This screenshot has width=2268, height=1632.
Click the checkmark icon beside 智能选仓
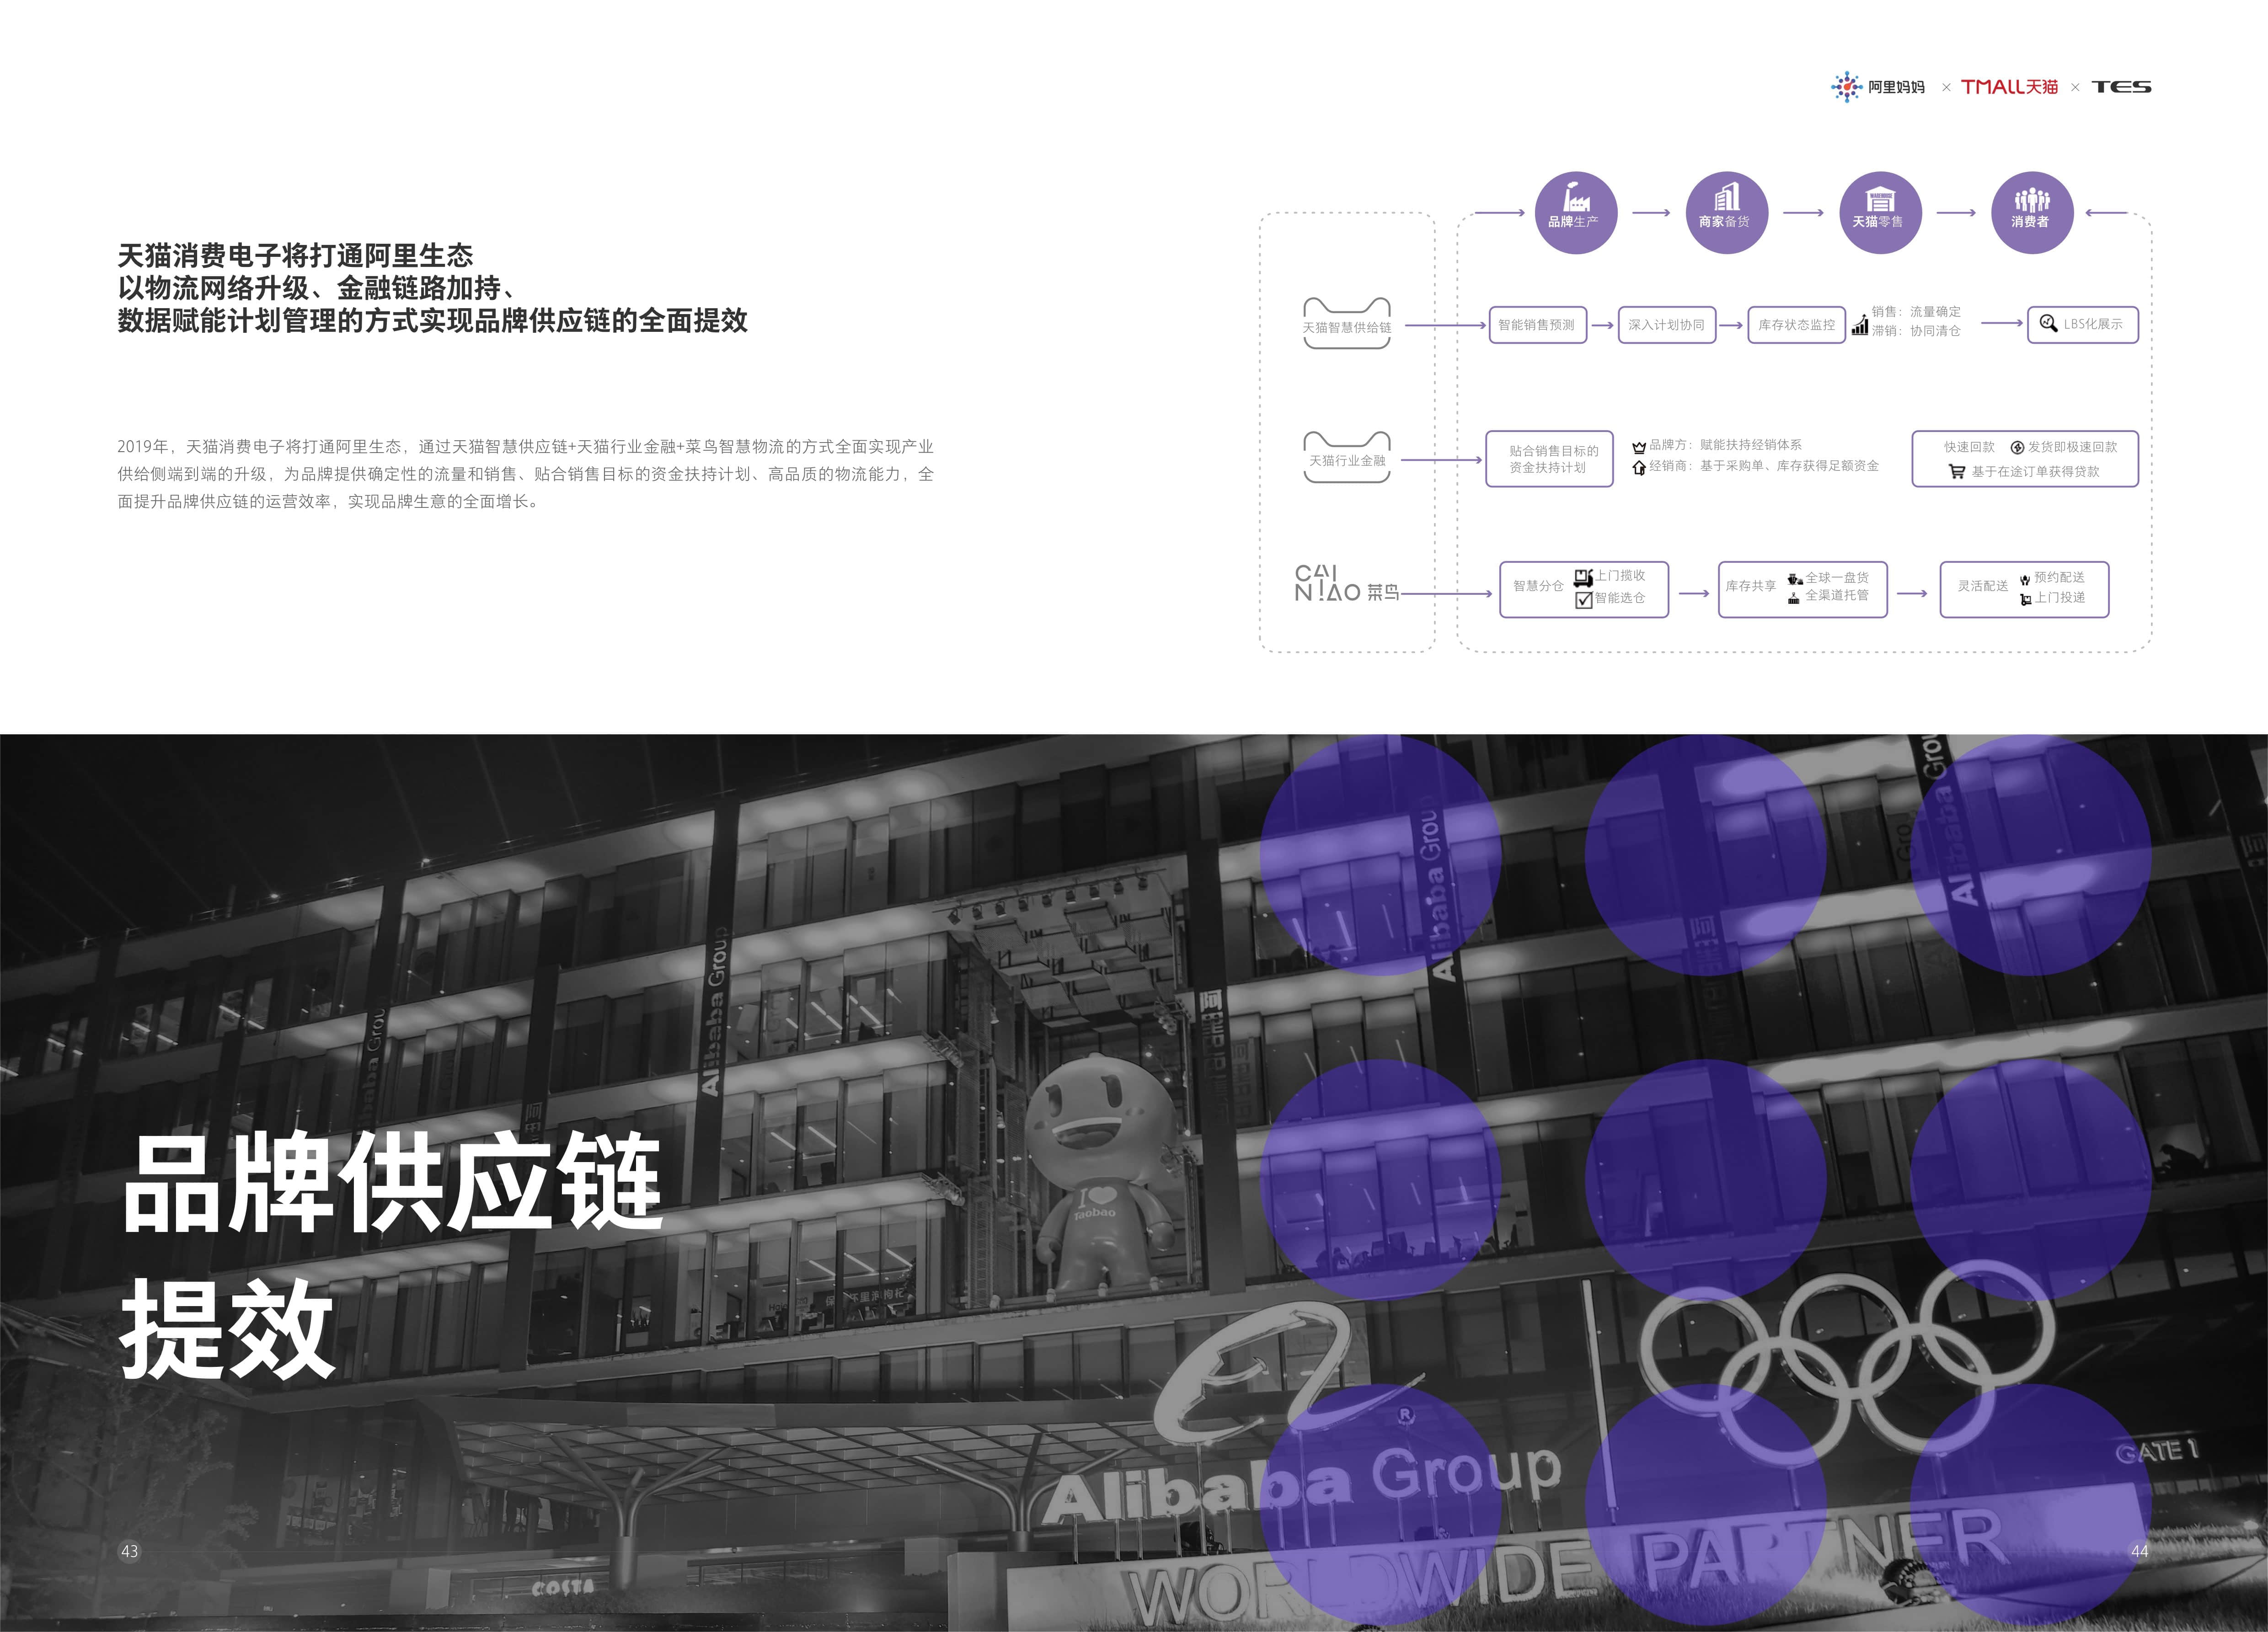tap(1584, 600)
